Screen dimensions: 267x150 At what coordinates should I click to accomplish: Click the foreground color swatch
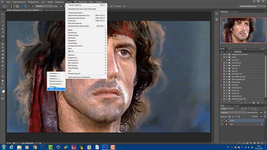coord(2,90)
